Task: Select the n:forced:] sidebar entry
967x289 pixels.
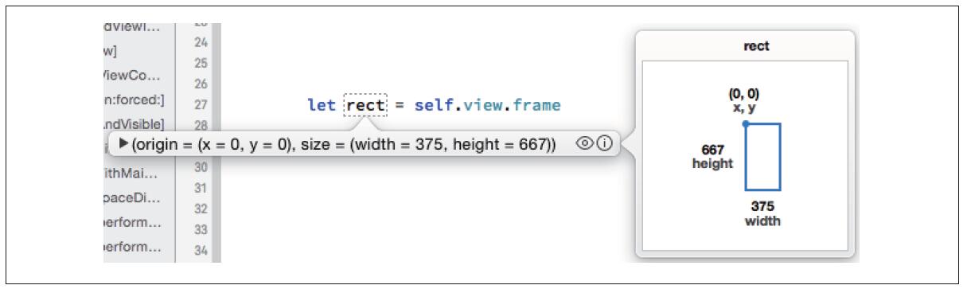Action: 134,101
